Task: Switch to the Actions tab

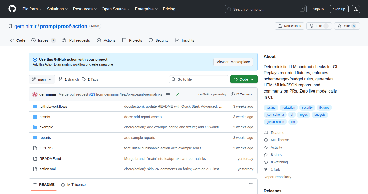Action: point(106,40)
